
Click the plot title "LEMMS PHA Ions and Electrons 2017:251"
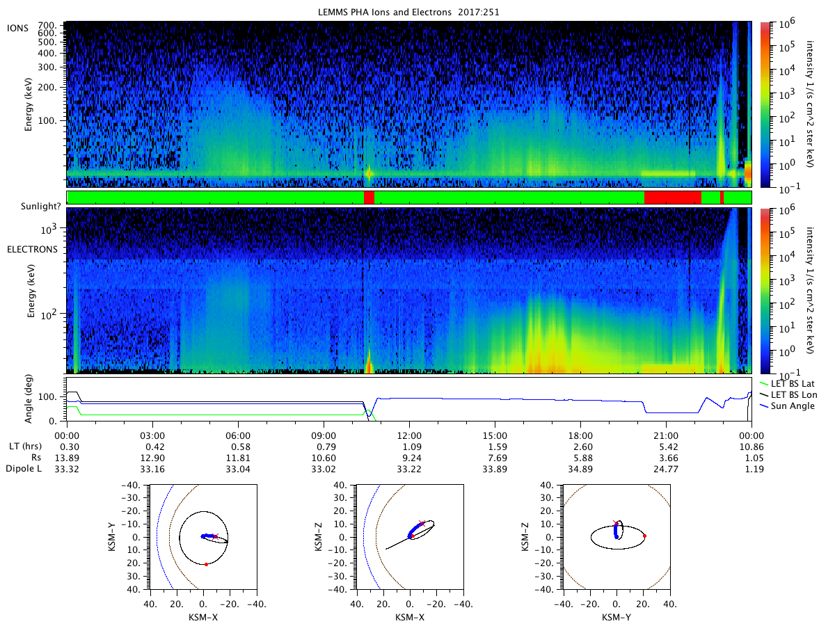coord(409,12)
